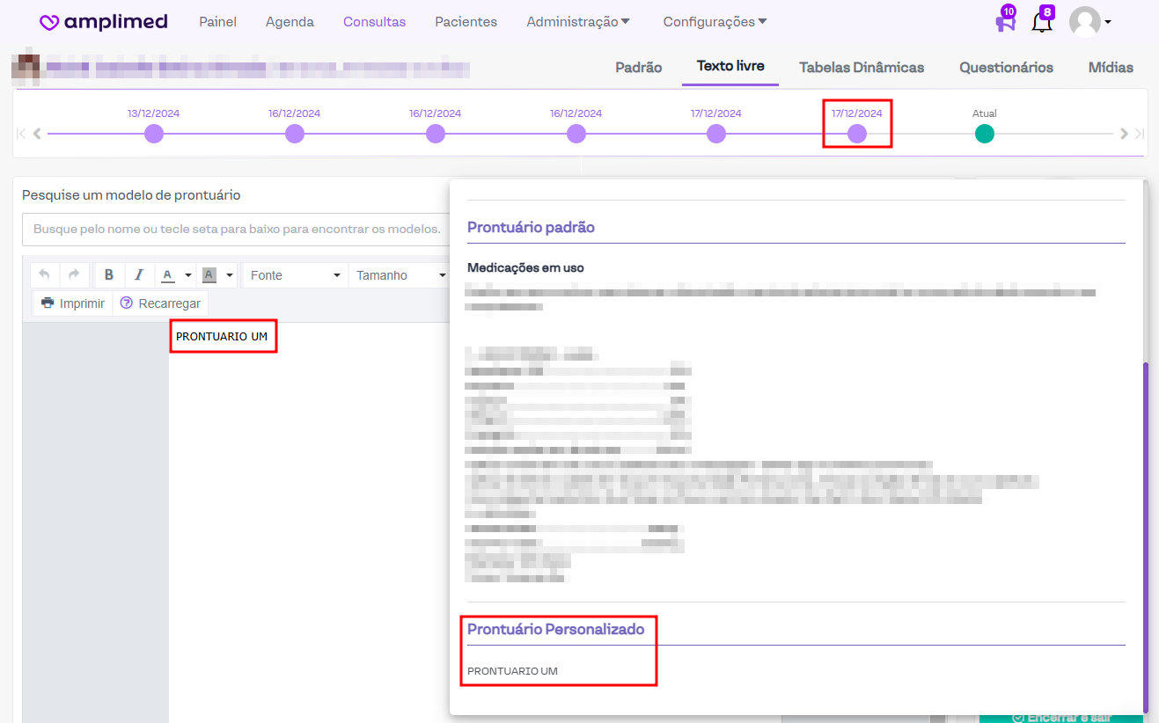
Task: Click the redo arrow in editor toolbar
Action: pyautogui.click(x=74, y=275)
